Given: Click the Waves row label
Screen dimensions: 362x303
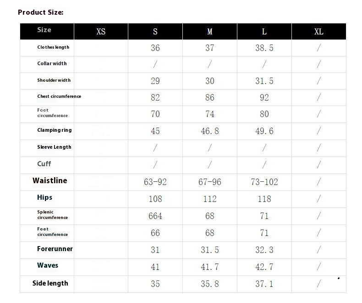Looking at the screenshot, I should click(48, 265).
